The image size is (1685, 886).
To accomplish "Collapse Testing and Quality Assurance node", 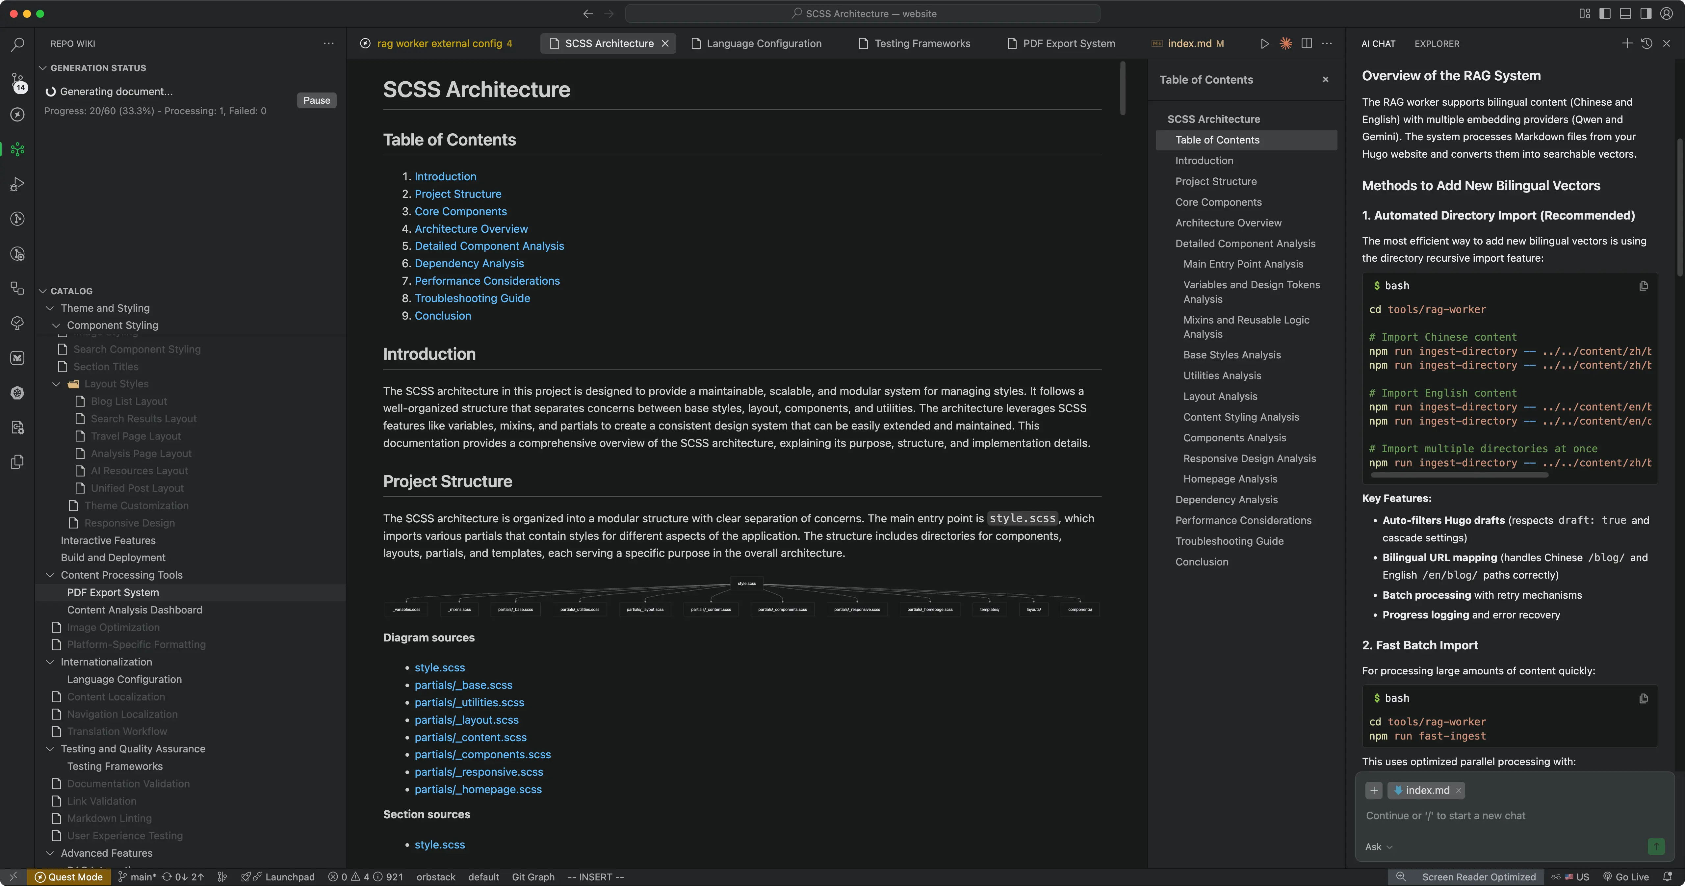I will pos(50,749).
